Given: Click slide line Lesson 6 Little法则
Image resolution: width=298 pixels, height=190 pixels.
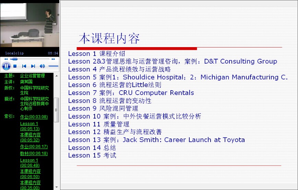Looking at the screenshot, I should coord(115,85).
